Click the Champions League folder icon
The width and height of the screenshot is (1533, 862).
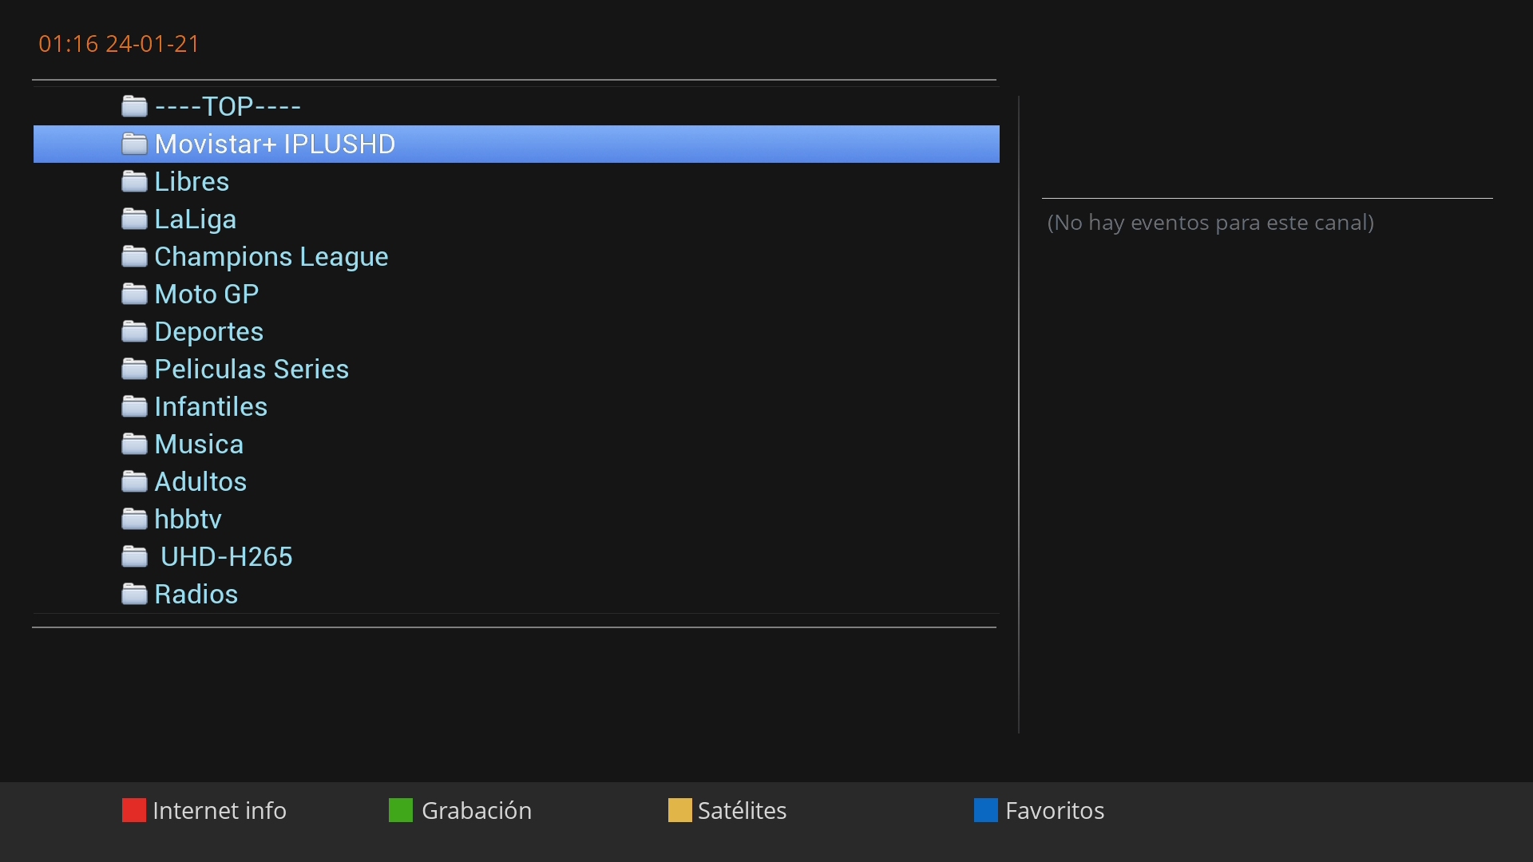(x=134, y=256)
